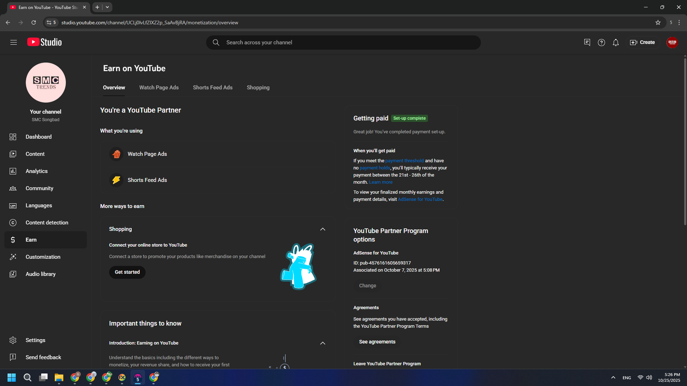Go back in the browser
The width and height of the screenshot is (687, 386).
8,22
